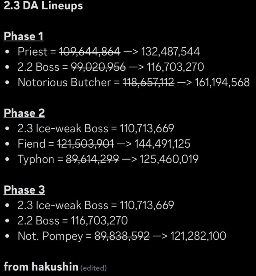Click 2.2 Boss entry in Phase 3

click(73, 221)
